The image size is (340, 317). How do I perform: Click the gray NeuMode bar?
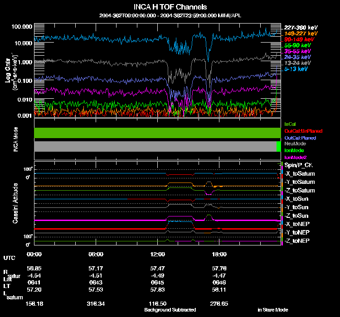coord(155,147)
